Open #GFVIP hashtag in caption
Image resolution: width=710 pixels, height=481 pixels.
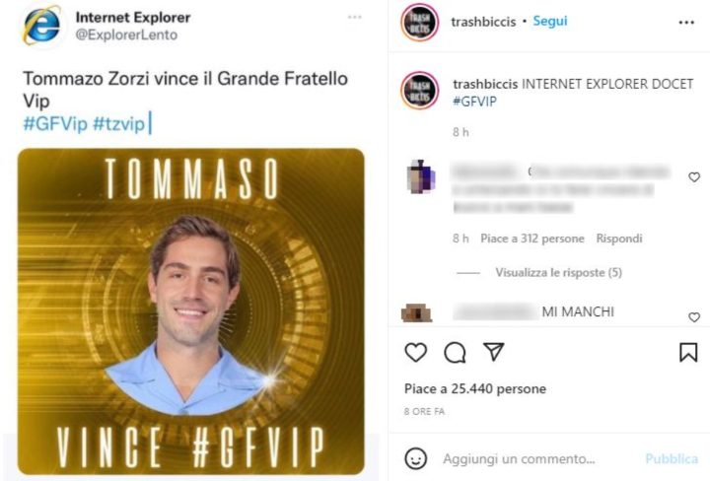pyautogui.click(x=474, y=101)
